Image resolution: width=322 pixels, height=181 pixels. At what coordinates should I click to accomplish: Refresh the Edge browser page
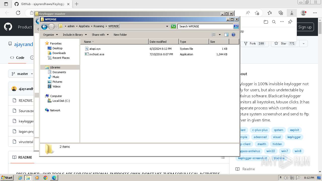tap(18, 13)
